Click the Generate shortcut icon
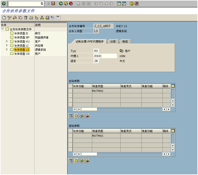The height and width of the screenshot is (175, 198). tap(124, 3)
